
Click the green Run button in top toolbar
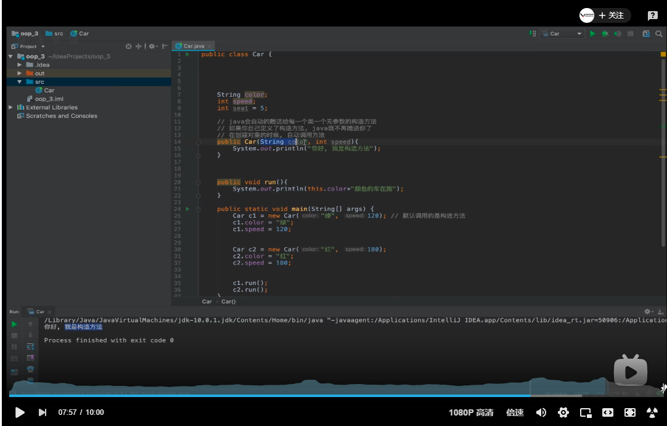tap(592, 34)
